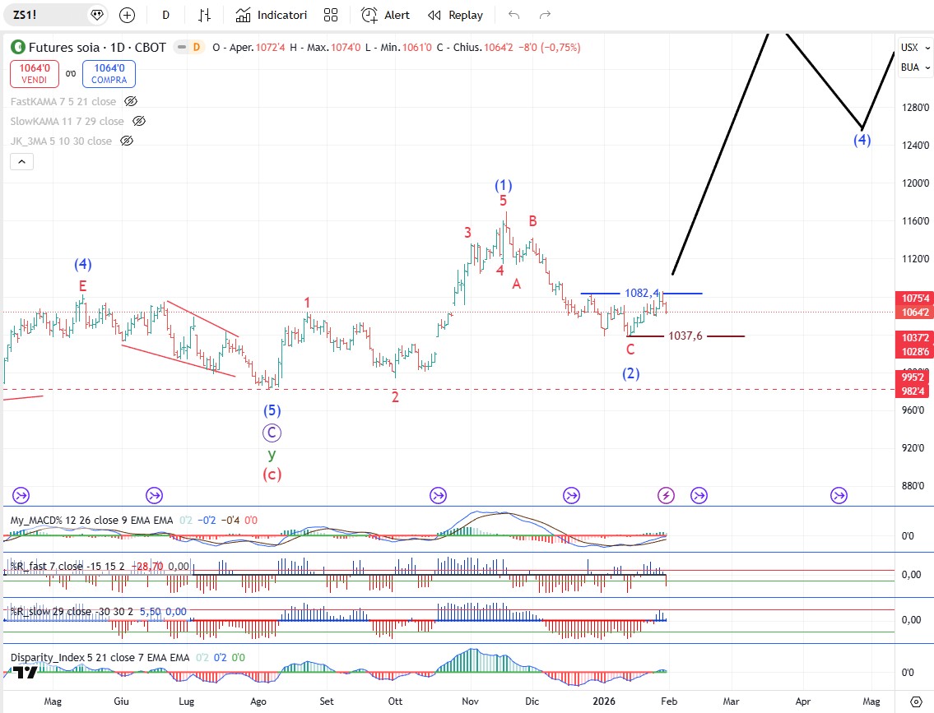
Task: Select the FastKAMA 7 5 21 close legend
Action: 63,101
